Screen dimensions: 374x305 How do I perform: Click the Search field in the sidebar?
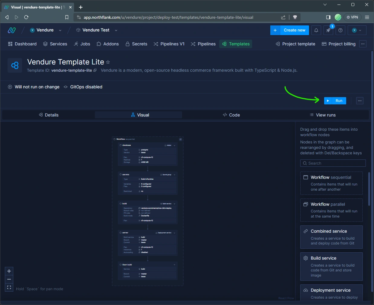(x=333, y=163)
